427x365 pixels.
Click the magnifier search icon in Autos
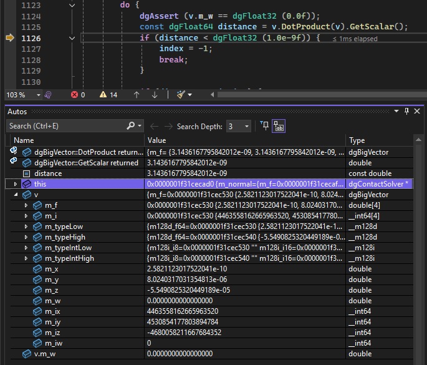tap(131, 126)
